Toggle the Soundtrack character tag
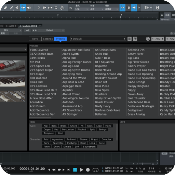The height and width of the screenshot is (175, 175). [x=89, y=147]
